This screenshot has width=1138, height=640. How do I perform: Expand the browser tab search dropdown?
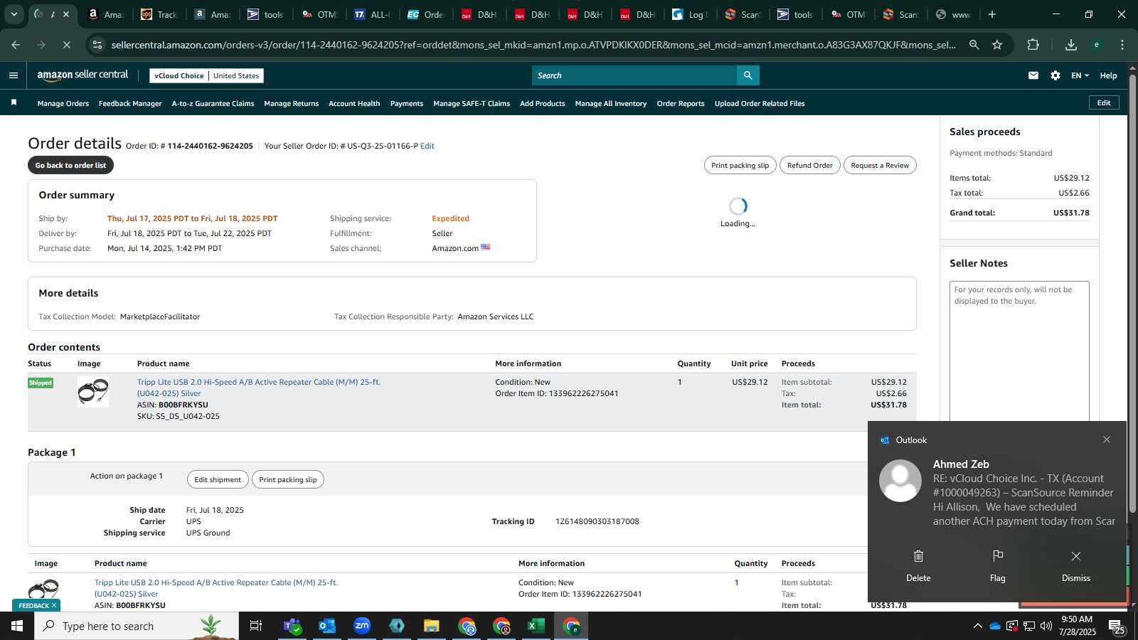point(14,14)
